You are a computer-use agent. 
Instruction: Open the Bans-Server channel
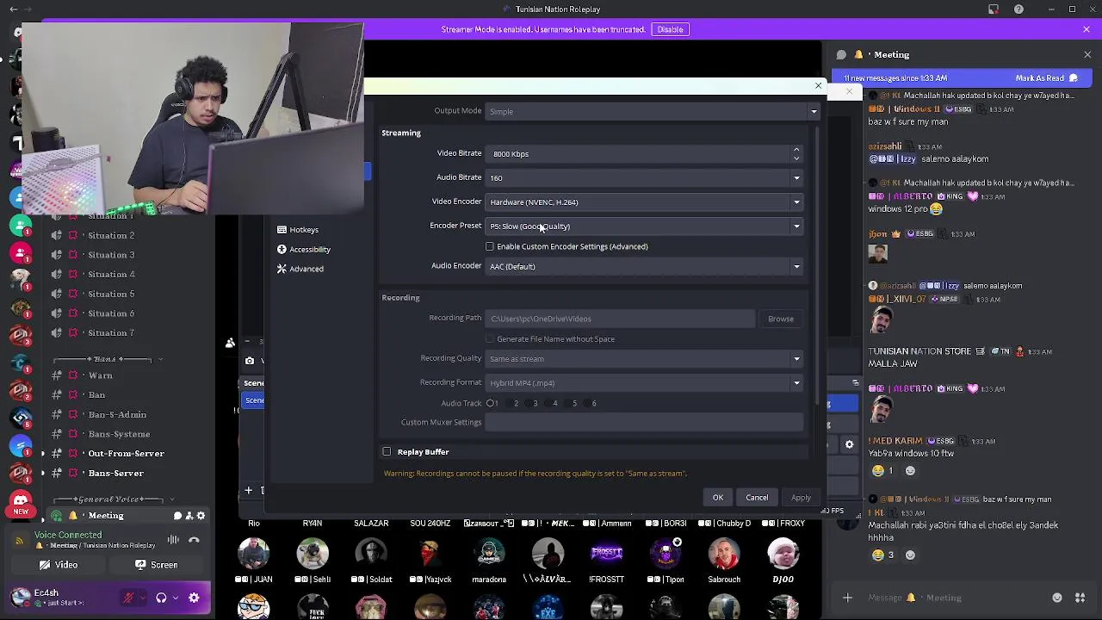115,474
